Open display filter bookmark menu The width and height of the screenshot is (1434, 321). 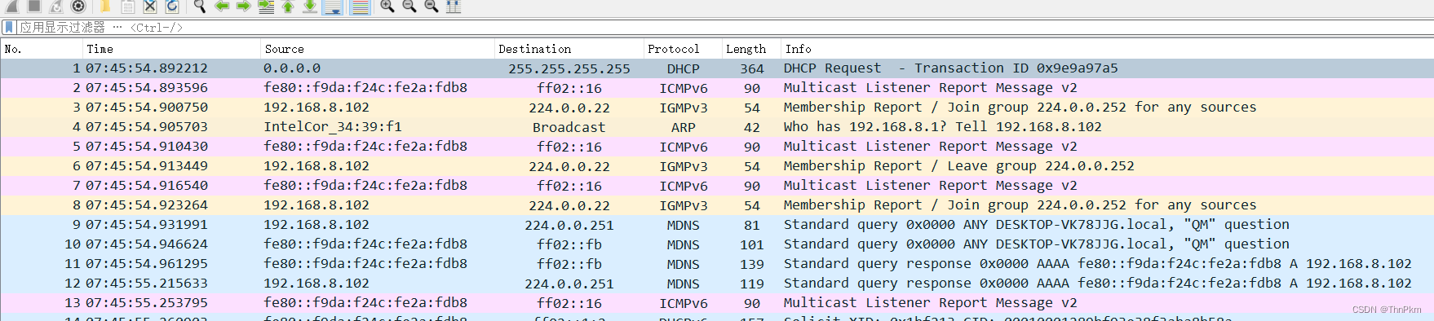[x=9, y=28]
